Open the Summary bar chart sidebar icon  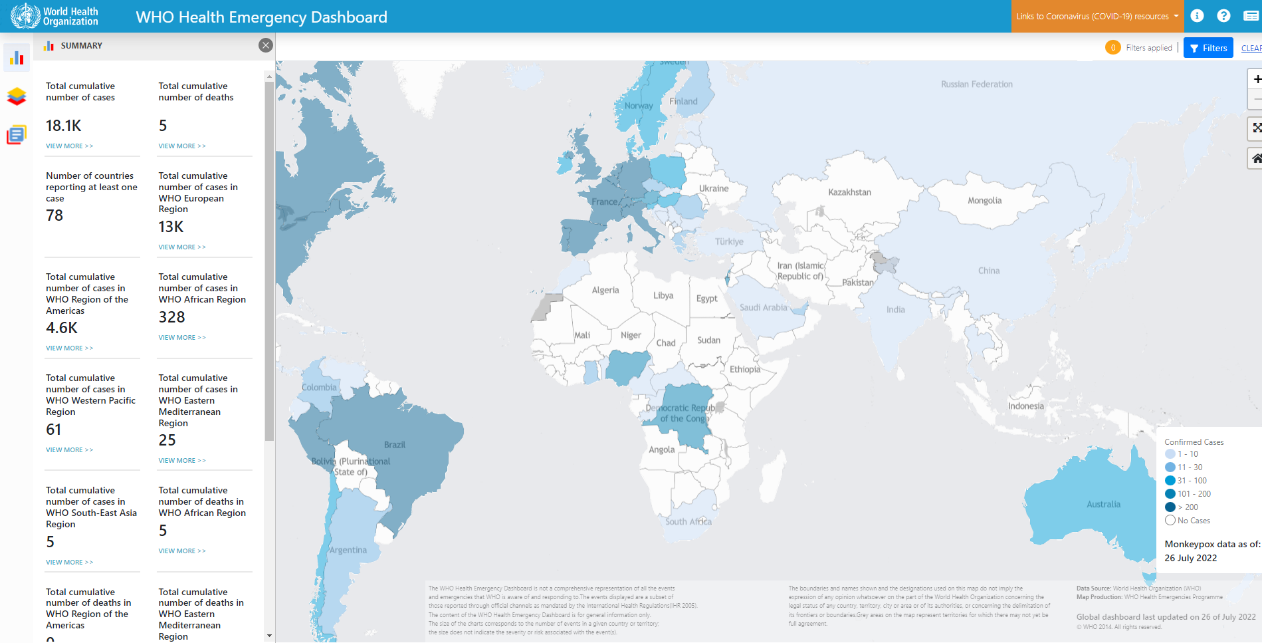tap(17, 58)
